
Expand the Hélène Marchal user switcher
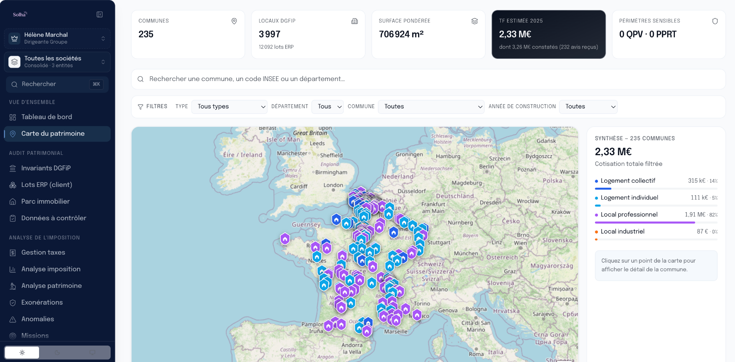click(57, 38)
